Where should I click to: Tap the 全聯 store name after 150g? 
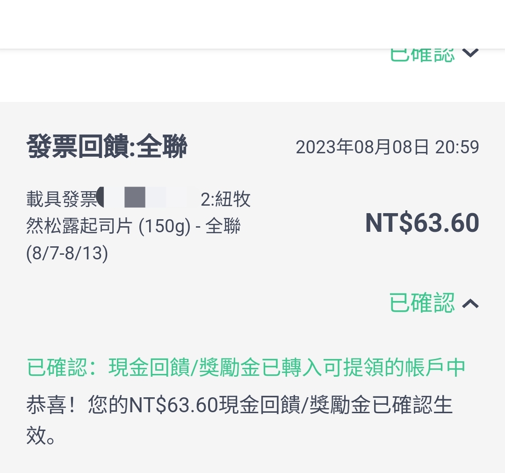click(x=223, y=227)
